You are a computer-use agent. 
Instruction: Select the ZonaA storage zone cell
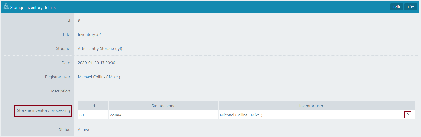pos(116,115)
